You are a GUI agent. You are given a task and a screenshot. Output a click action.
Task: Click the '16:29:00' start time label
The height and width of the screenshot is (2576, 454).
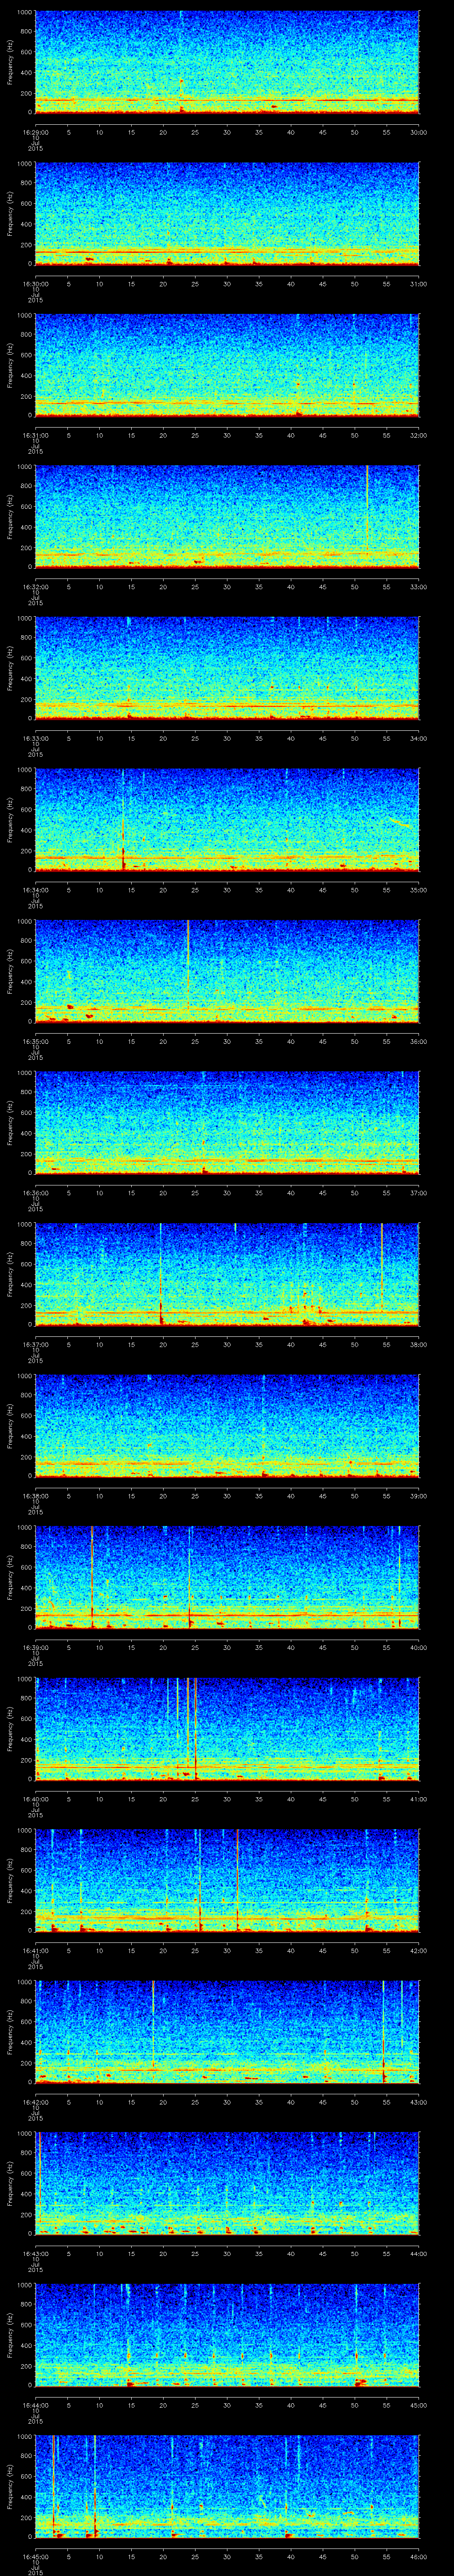coord(35,132)
